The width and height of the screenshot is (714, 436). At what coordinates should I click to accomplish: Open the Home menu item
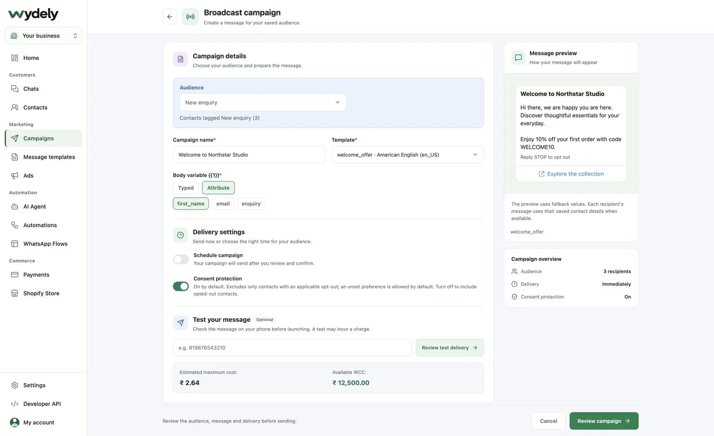coord(43,58)
